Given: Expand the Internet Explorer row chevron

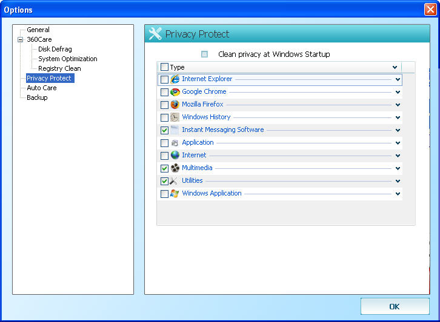Looking at the screenshot, I should pos(398,79).
